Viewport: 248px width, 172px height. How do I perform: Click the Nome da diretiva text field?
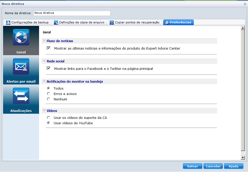pyautogui.click(x=72, y=13)
